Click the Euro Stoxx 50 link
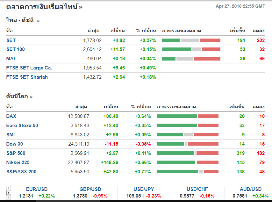The image size is (272, 202). [22, 126]
